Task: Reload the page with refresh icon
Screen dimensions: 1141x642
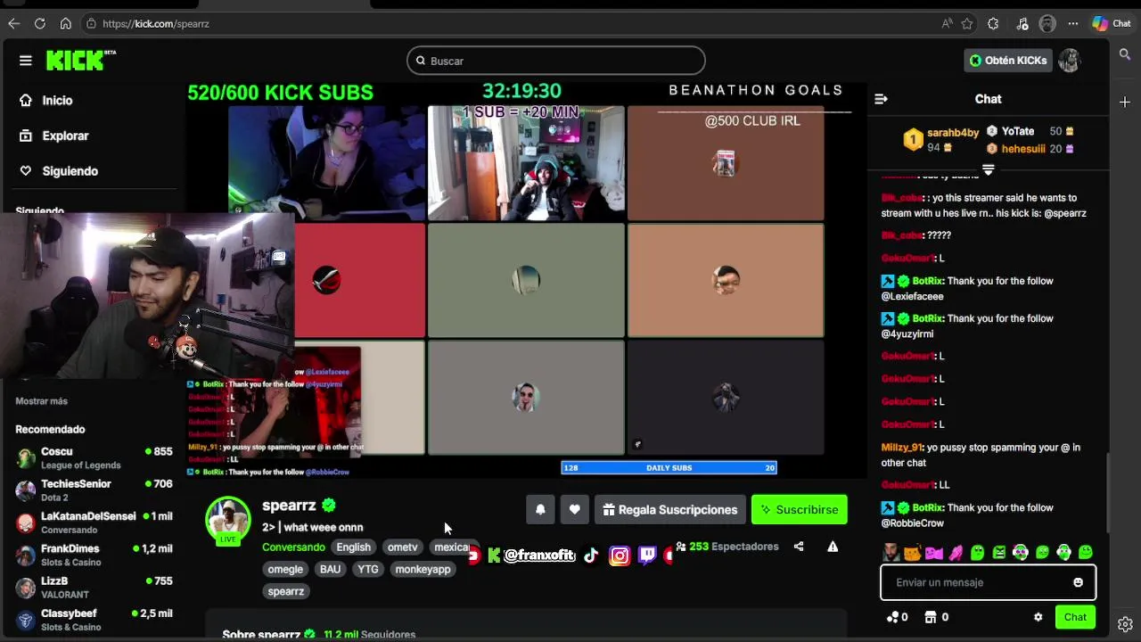Action: pos(40,23)
